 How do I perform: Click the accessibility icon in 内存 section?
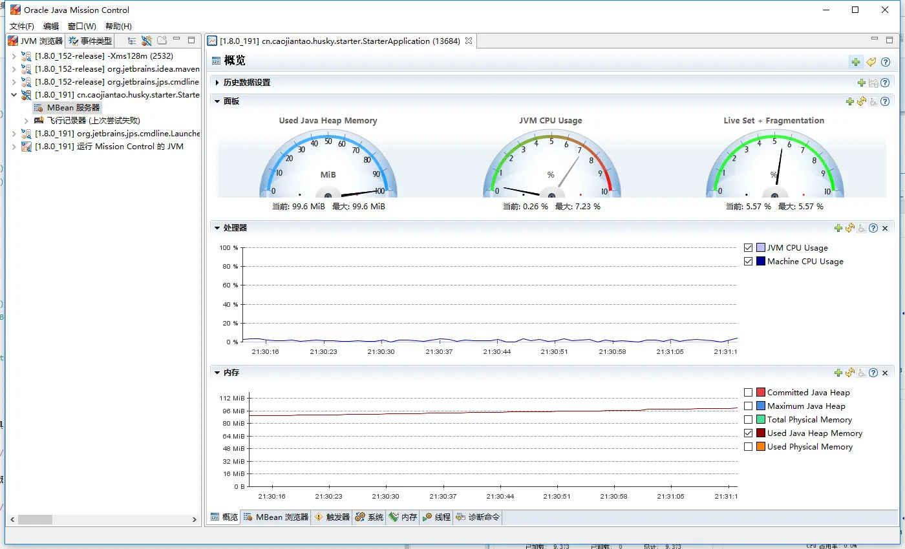point(862,373)
